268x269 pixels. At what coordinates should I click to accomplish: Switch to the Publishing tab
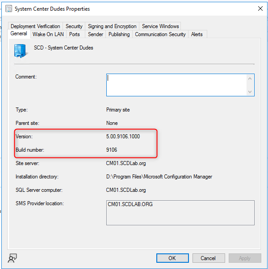point(119,34)
